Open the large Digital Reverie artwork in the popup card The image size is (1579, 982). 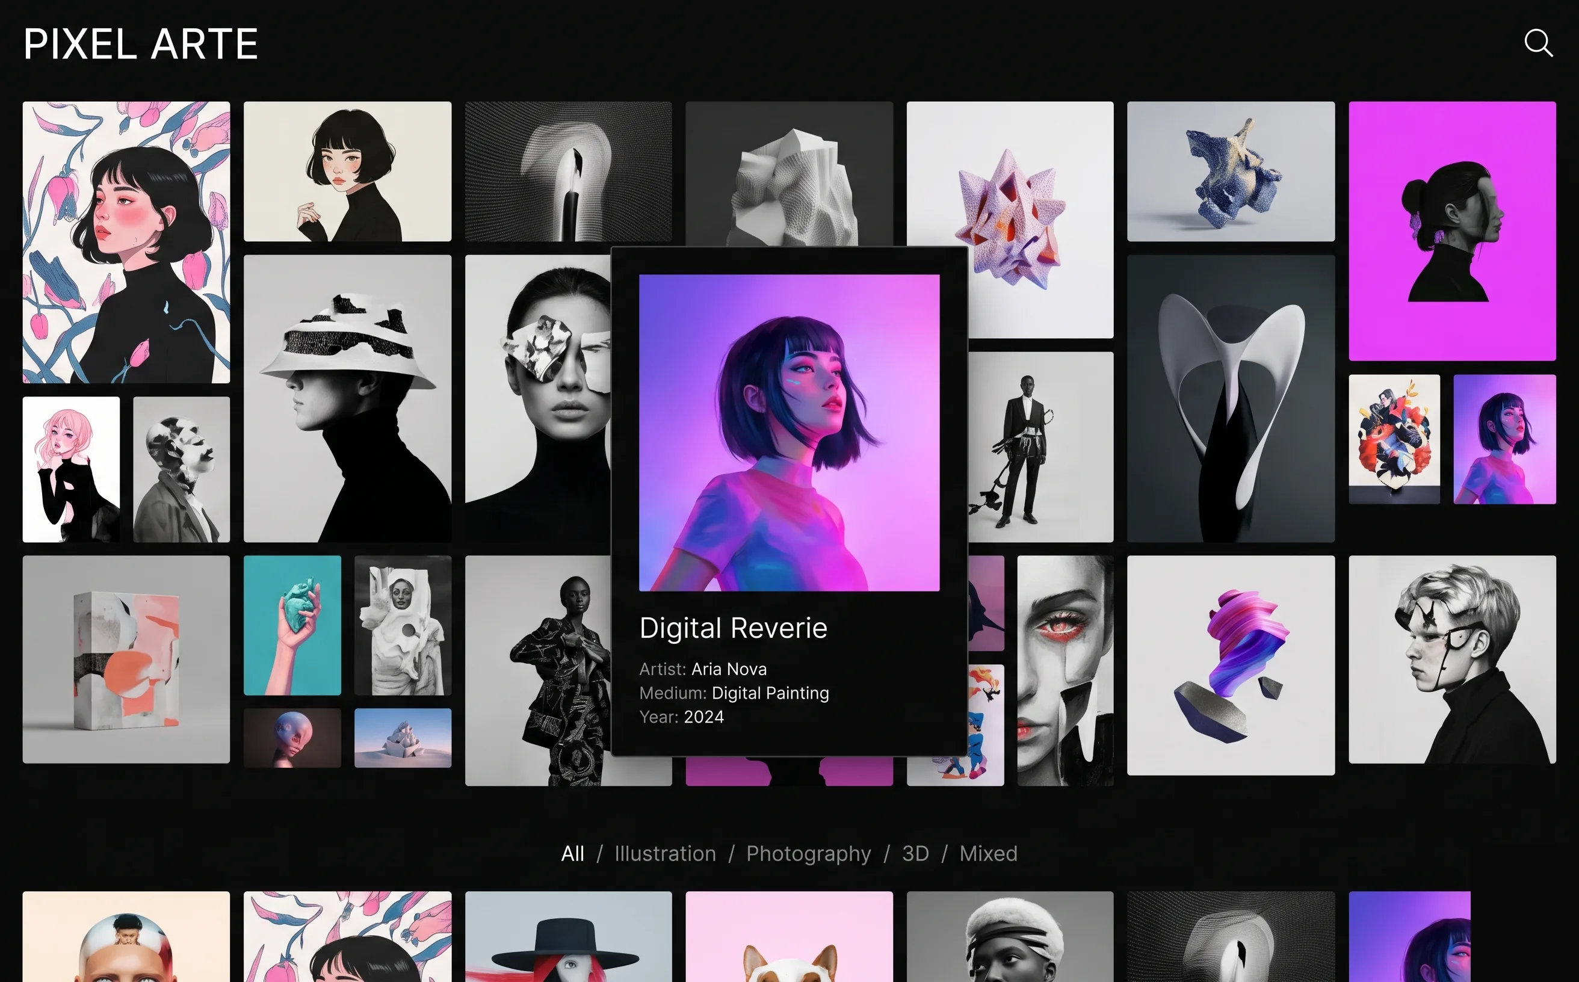[789, 433]
